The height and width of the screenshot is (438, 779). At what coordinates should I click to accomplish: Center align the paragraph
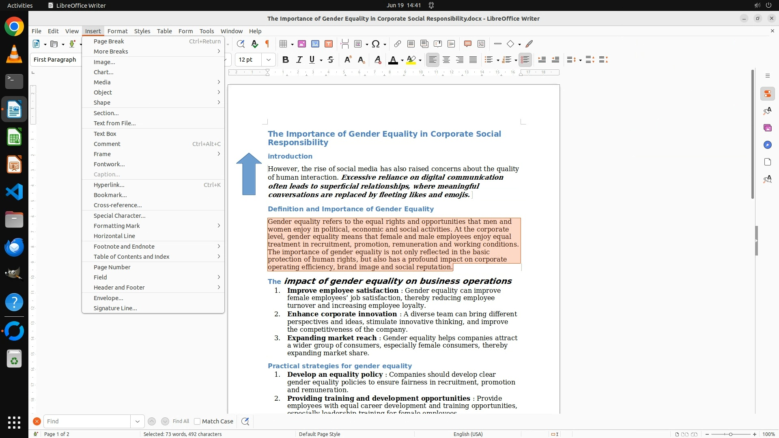click(446, 60)
